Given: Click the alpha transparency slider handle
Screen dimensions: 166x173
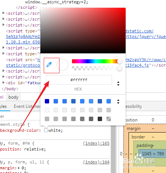Looking at the screenshot, I should tap(119, 68).
